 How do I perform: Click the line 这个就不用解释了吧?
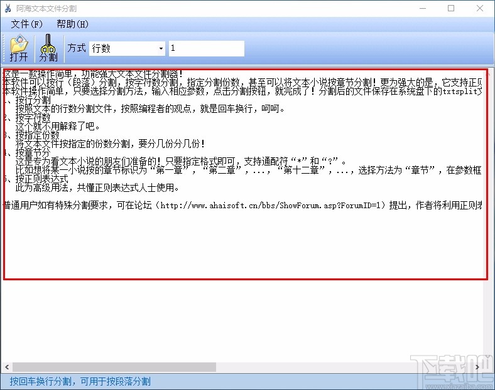click(58, 126)
